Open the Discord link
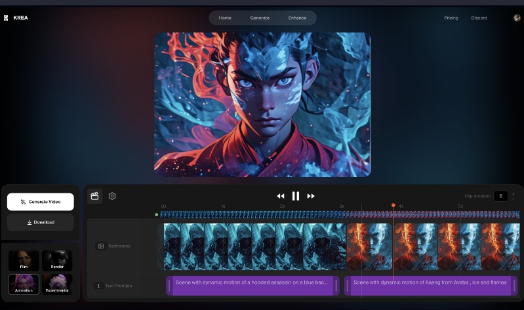 click(x=479, y=18)
